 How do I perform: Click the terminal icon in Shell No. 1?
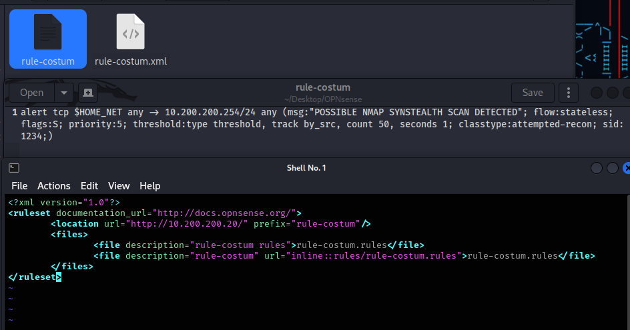click(14, 168)
